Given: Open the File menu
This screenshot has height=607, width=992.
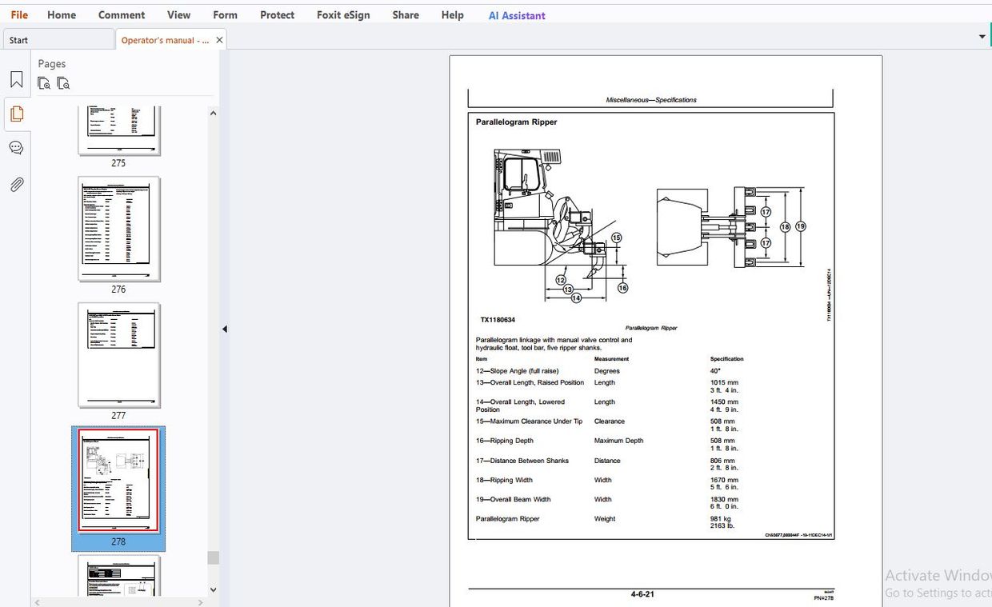Looking at the screenshot, I should [x=18, y=14].
